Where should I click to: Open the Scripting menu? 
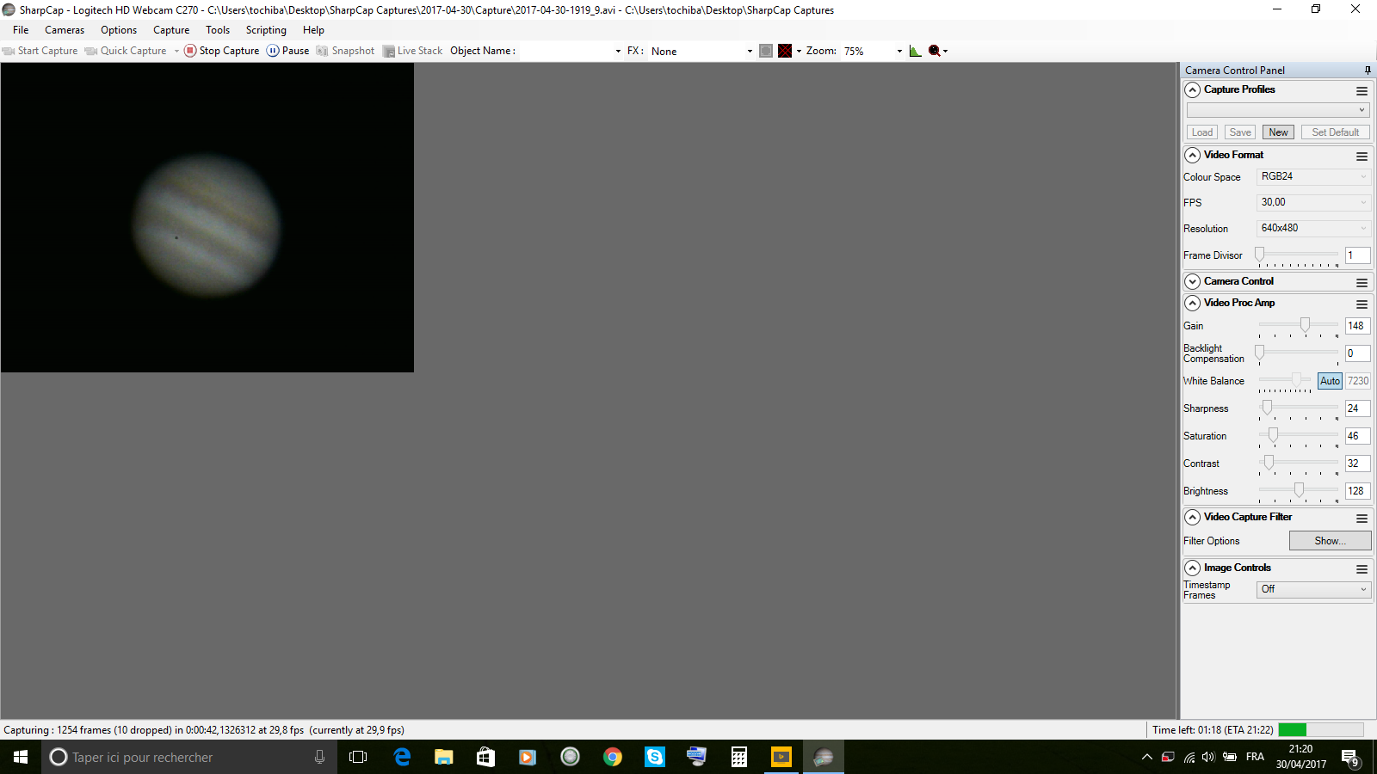point(266,29)
